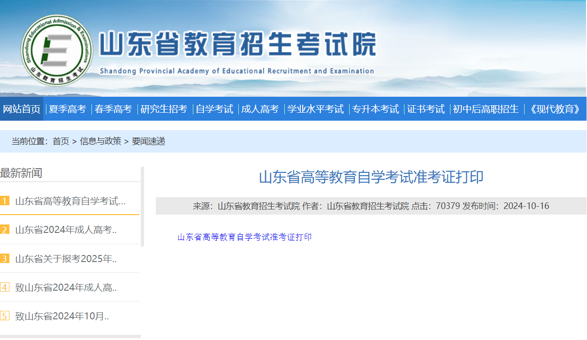Click the outlined number 4 news badge
587x340 pixels.
point(5,287)
